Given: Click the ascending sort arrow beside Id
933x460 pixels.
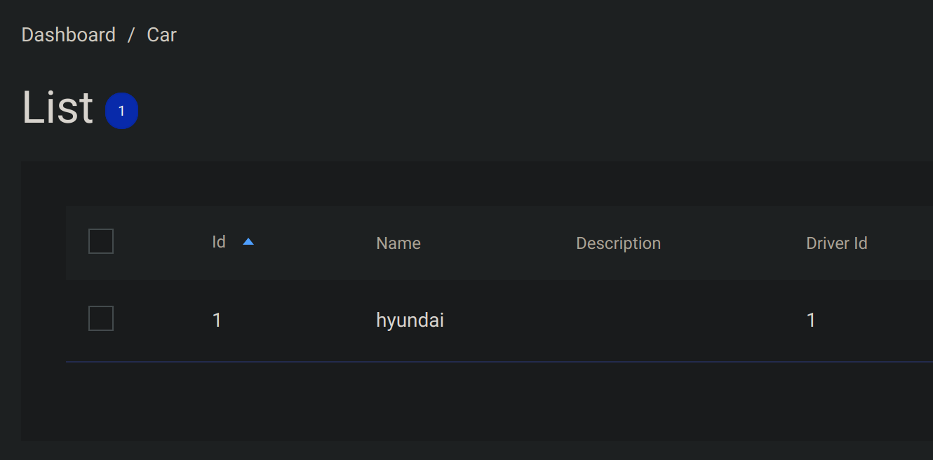Looking at the screenshot, I should click(x=248, y=241).
